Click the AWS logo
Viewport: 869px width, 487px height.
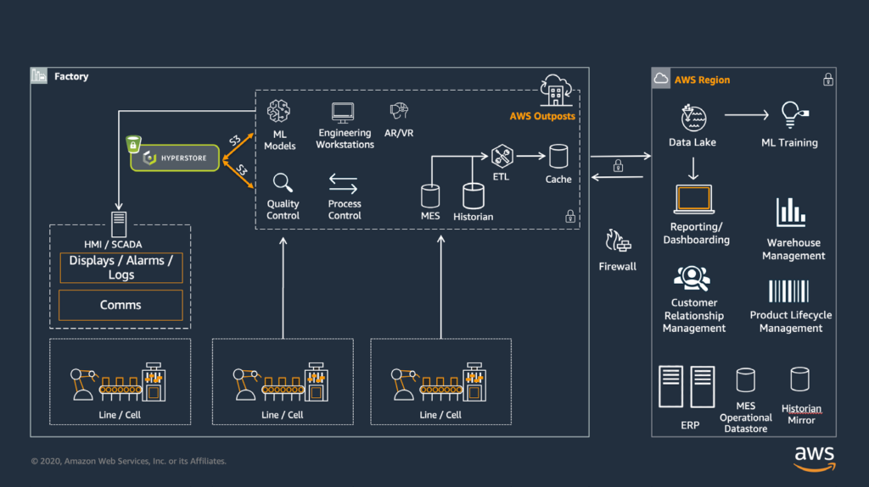814,458
